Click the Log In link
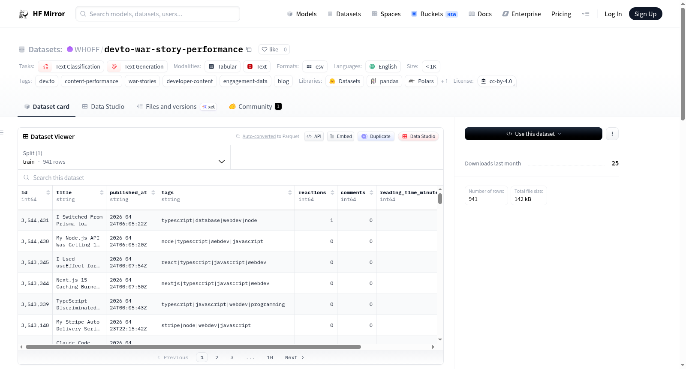Image resolution: width=686 pixels, height=369 pixels. coord(613,14)
